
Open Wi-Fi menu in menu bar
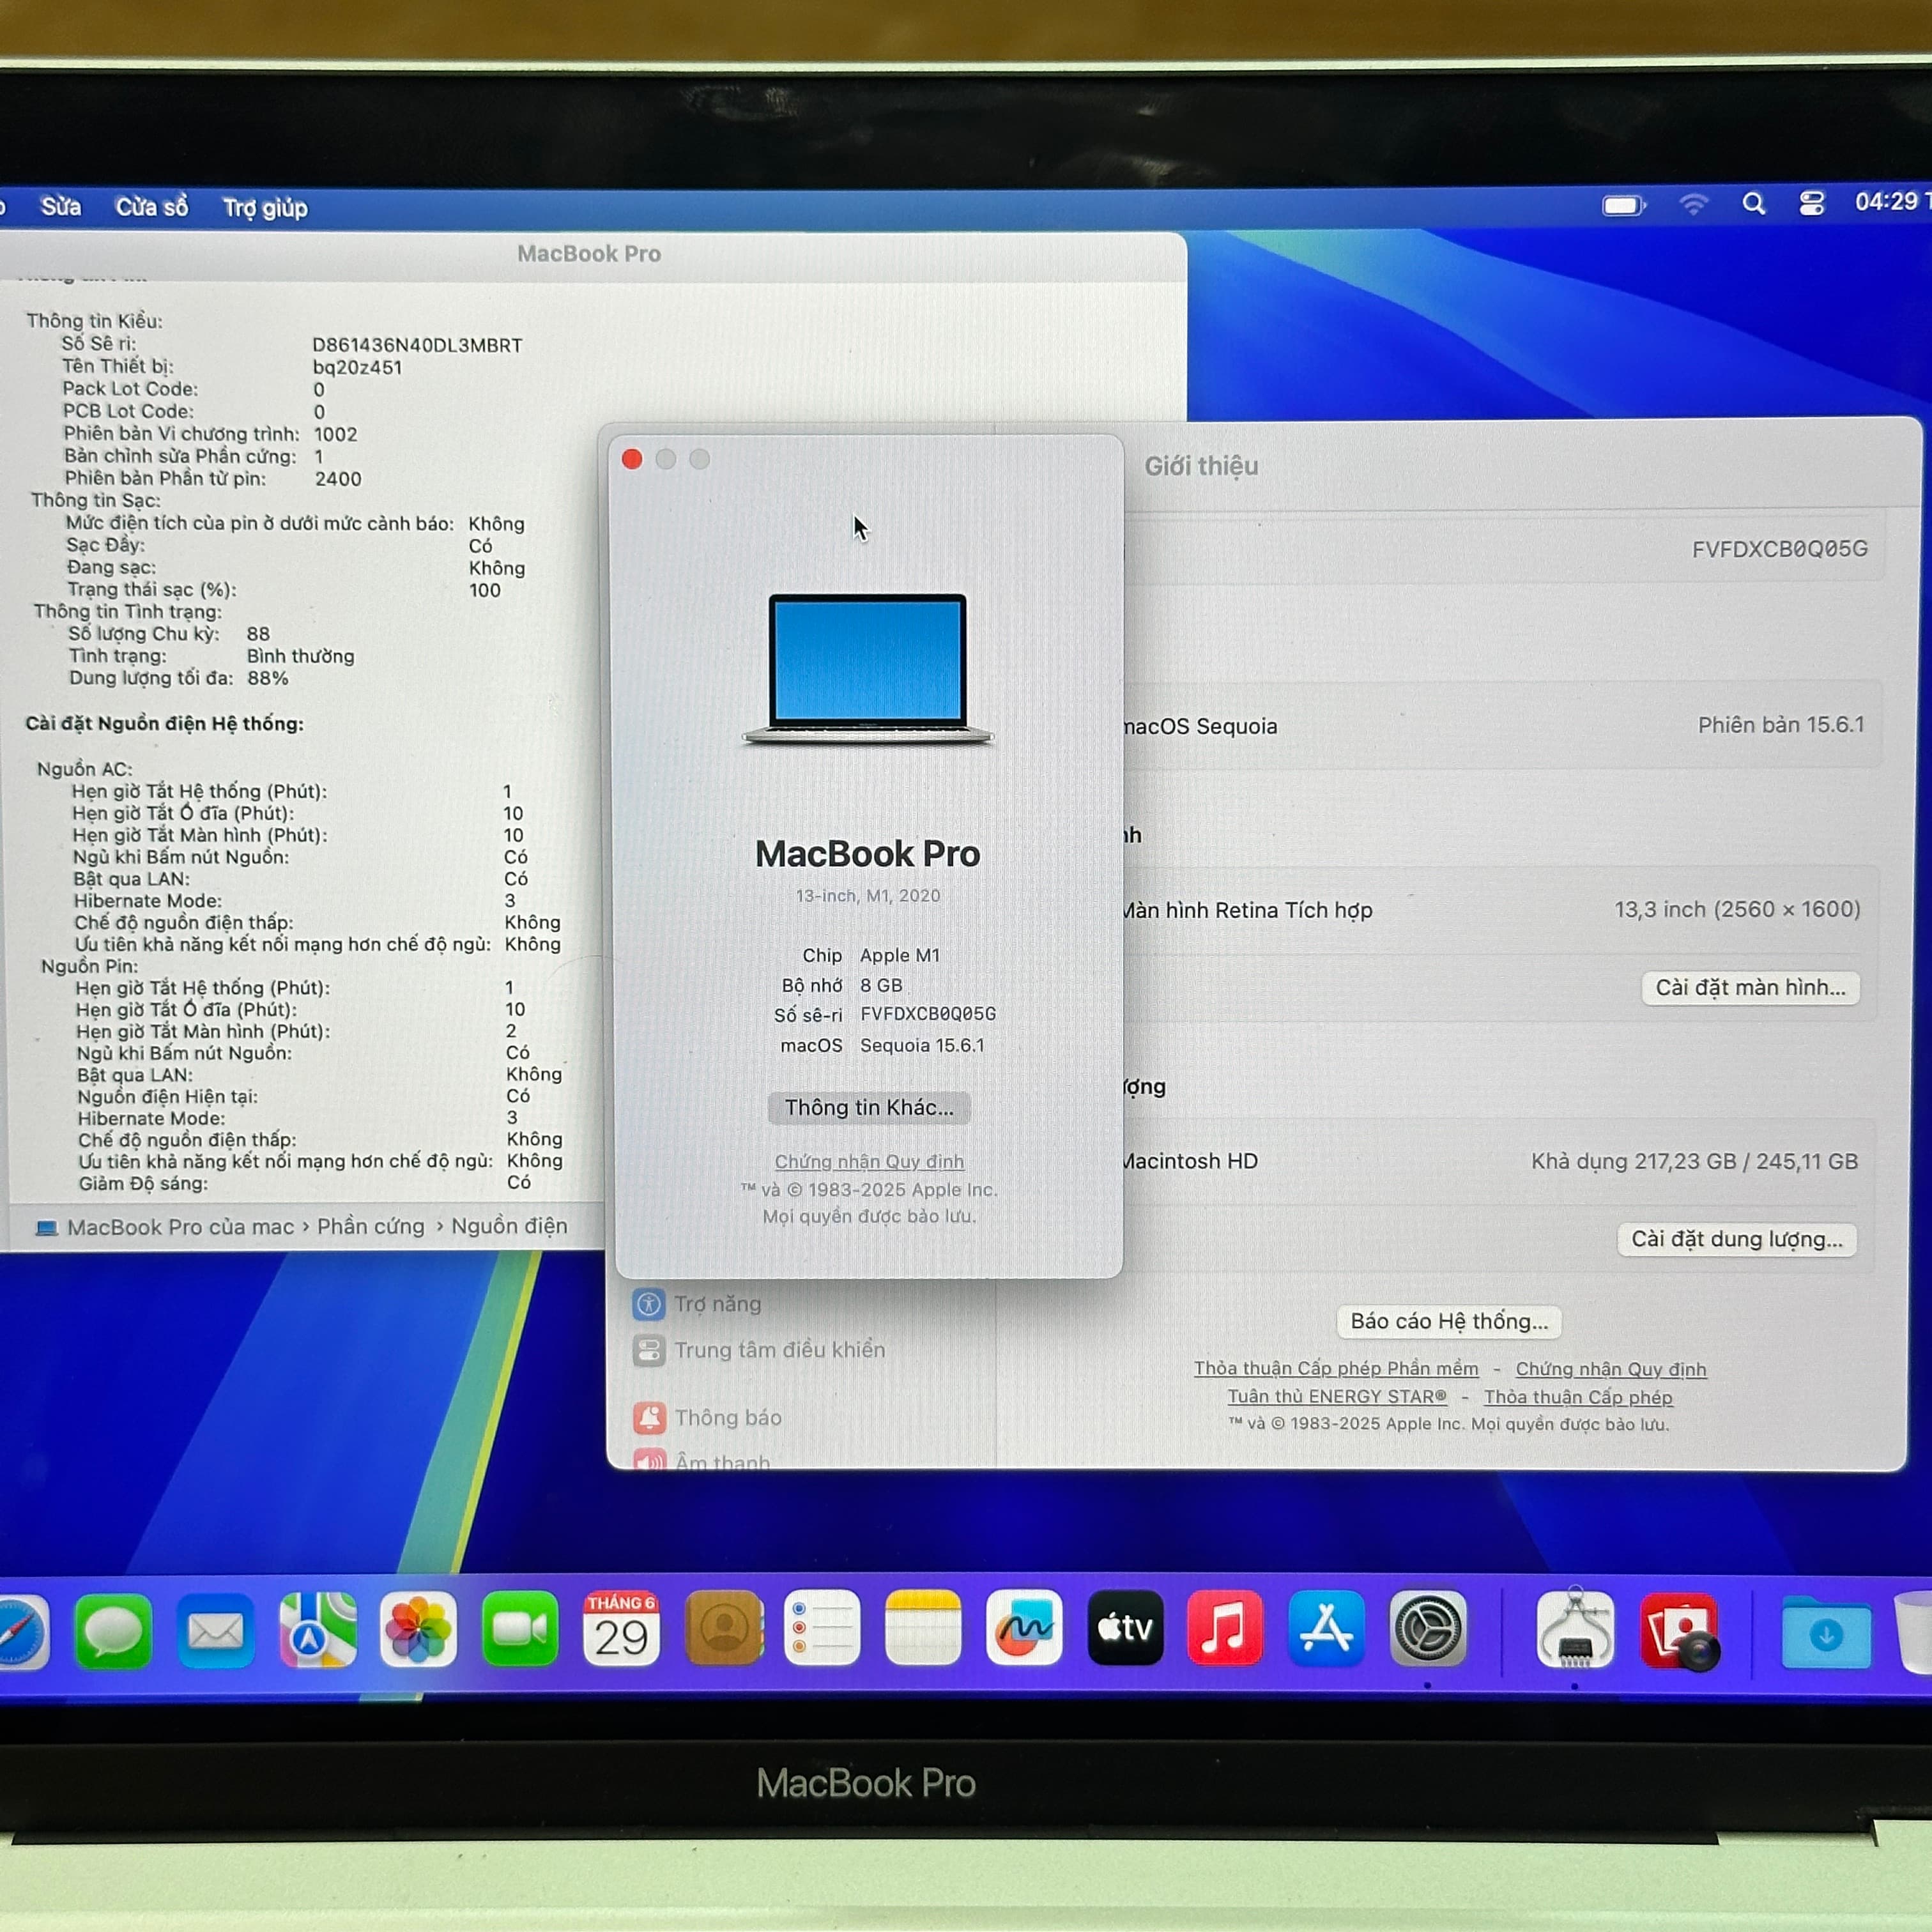[x=1693, y=204]
